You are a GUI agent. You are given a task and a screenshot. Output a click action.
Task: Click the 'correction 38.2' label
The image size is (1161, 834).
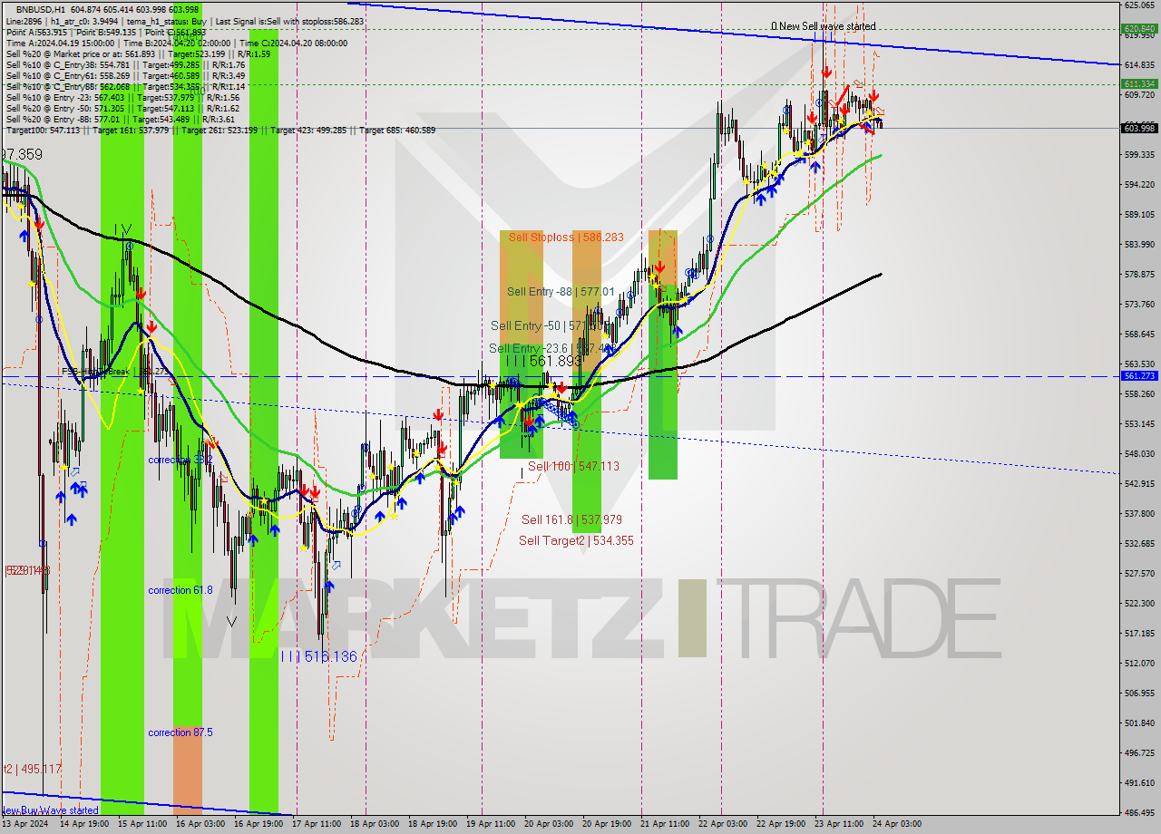coord(180,461)
